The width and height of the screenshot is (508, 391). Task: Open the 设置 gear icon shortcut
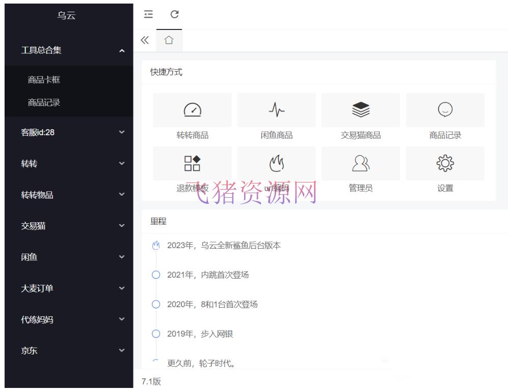point(445,163)
